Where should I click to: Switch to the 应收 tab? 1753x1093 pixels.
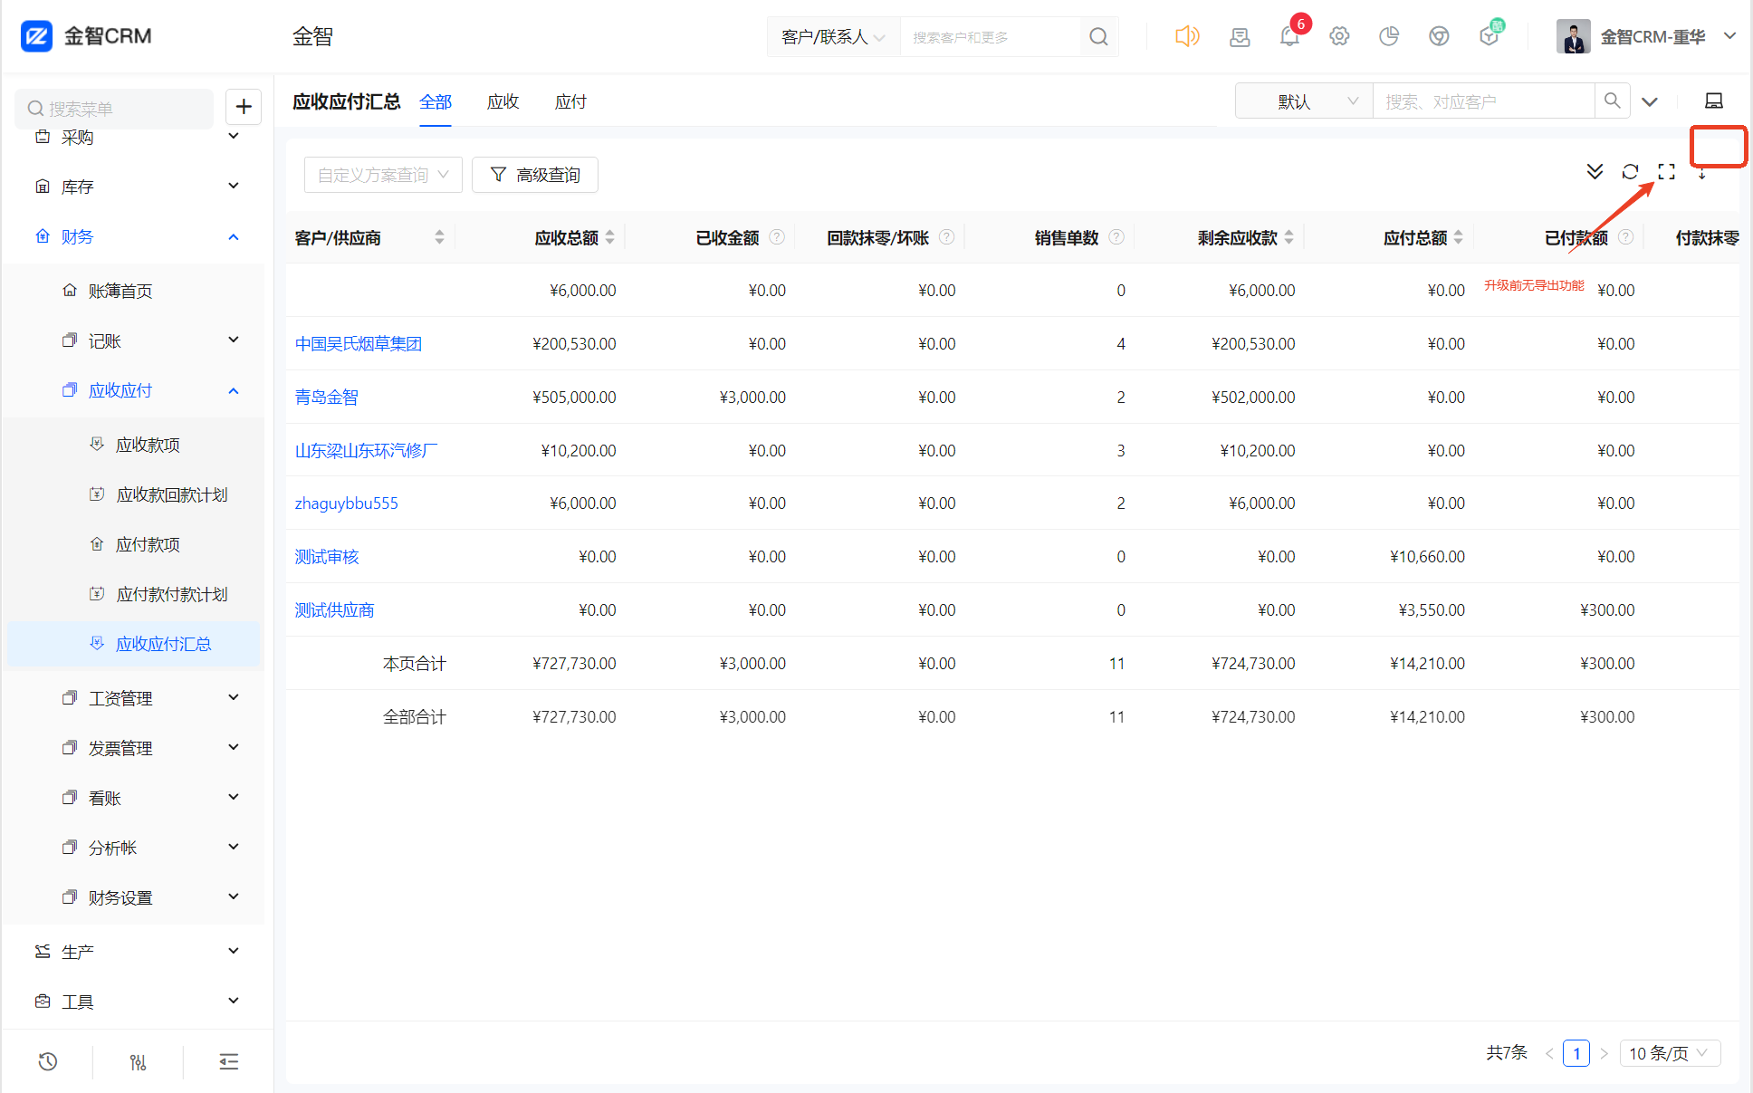click(503, 101)
